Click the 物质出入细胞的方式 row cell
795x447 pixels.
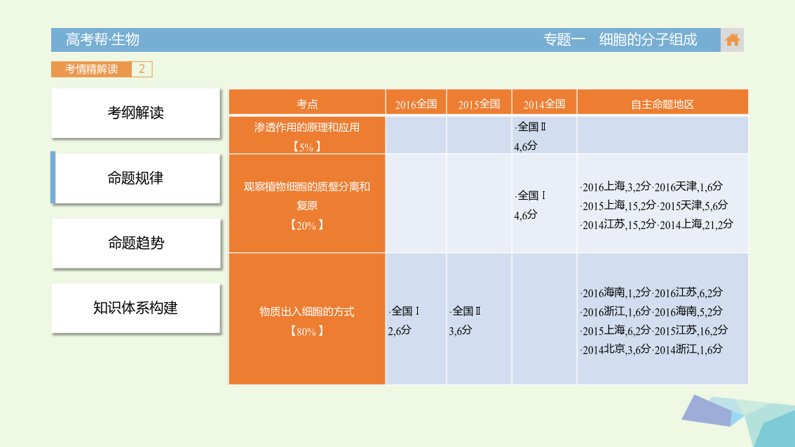tap(307, 319)
